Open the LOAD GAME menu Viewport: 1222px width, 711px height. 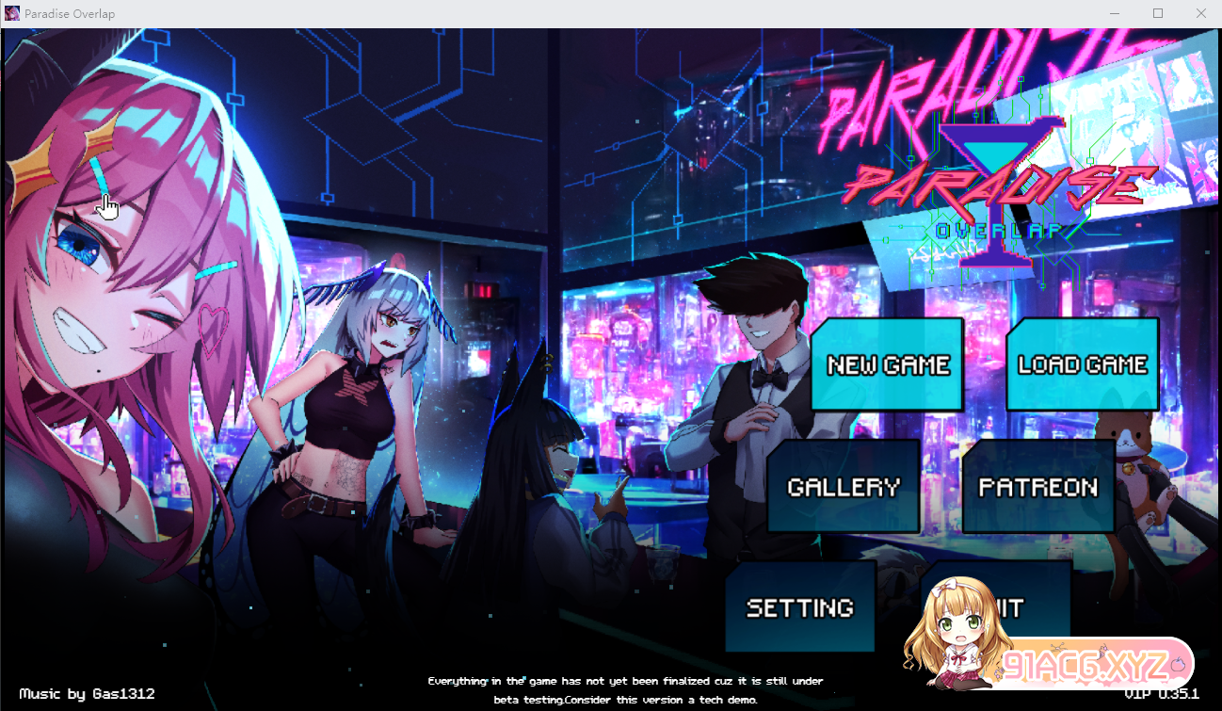(1082, 364)
